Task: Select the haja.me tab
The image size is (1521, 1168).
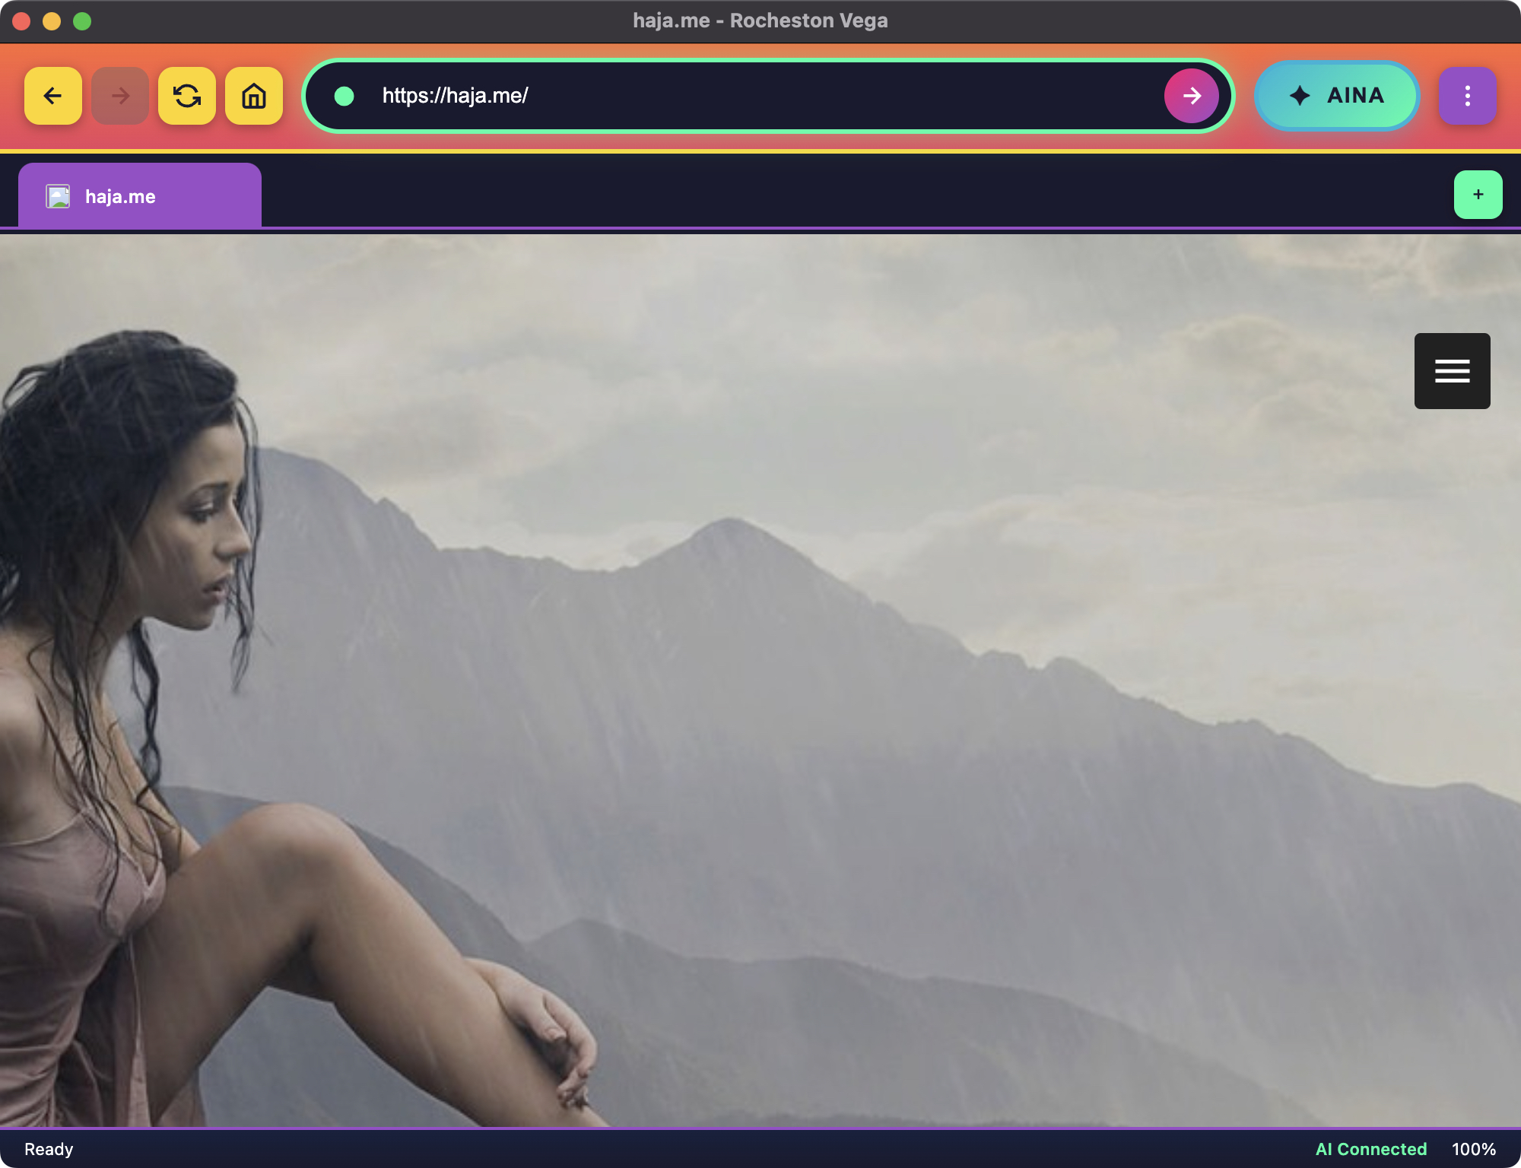Action: click(x=140, y=196)
